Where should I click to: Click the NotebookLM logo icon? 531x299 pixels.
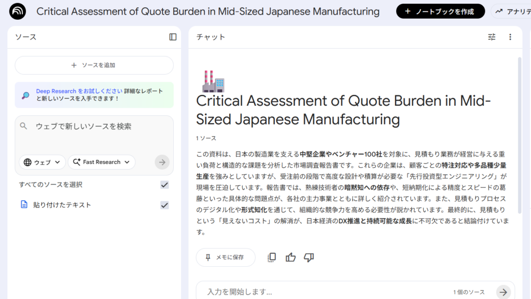point(17,11)
